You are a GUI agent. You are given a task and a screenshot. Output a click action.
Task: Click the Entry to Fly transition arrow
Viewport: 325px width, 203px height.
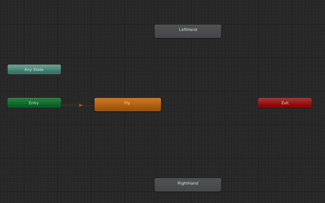[x=81, y=105]
